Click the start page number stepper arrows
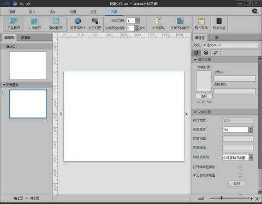 [x=138, y=21]
